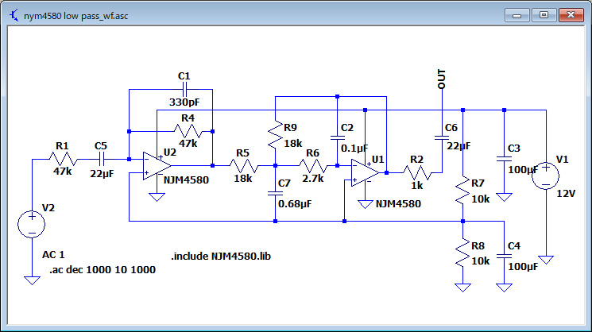Screen dimensions: 592x332
Task: Maximize the schematic window
Action: (544, 14)
